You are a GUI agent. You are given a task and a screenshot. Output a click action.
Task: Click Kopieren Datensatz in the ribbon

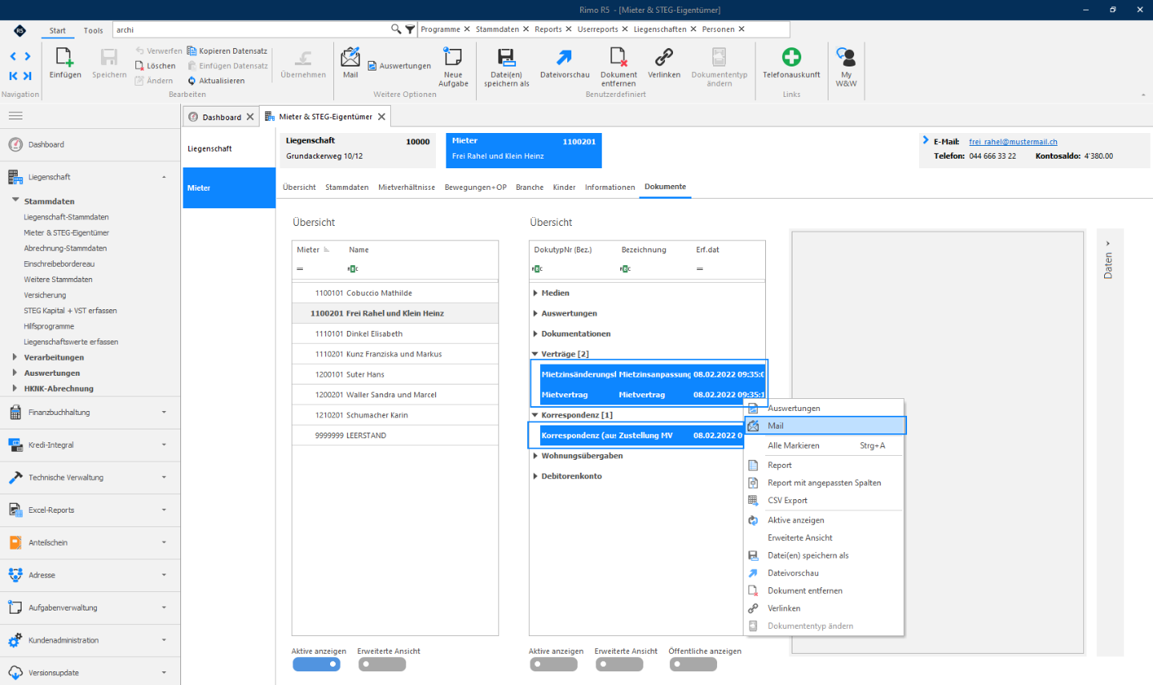click(228, 50)
